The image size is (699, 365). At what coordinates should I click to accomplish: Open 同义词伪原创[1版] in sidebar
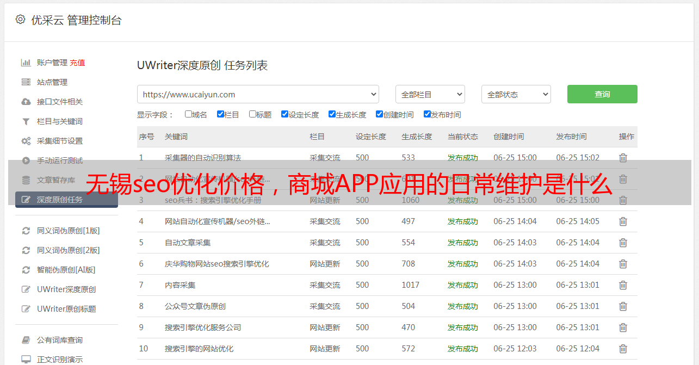click(x=68, y=231)
